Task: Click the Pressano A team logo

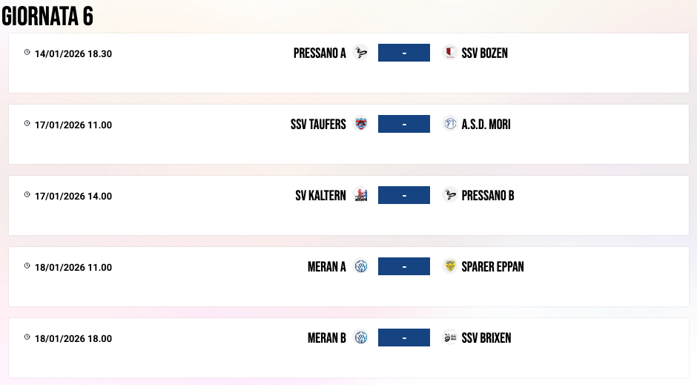Action: click(x=361, y=53)
